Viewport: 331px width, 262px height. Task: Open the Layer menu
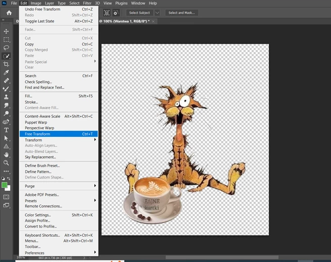coord(50,3)
